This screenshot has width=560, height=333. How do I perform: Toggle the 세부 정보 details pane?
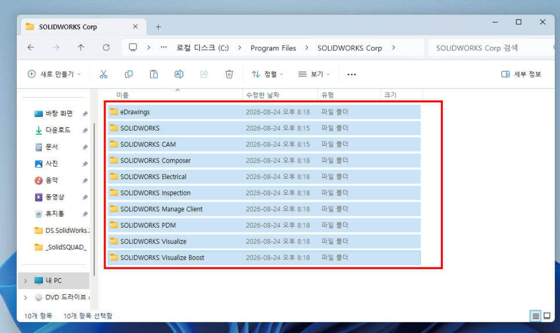click(x=521, y=74)
